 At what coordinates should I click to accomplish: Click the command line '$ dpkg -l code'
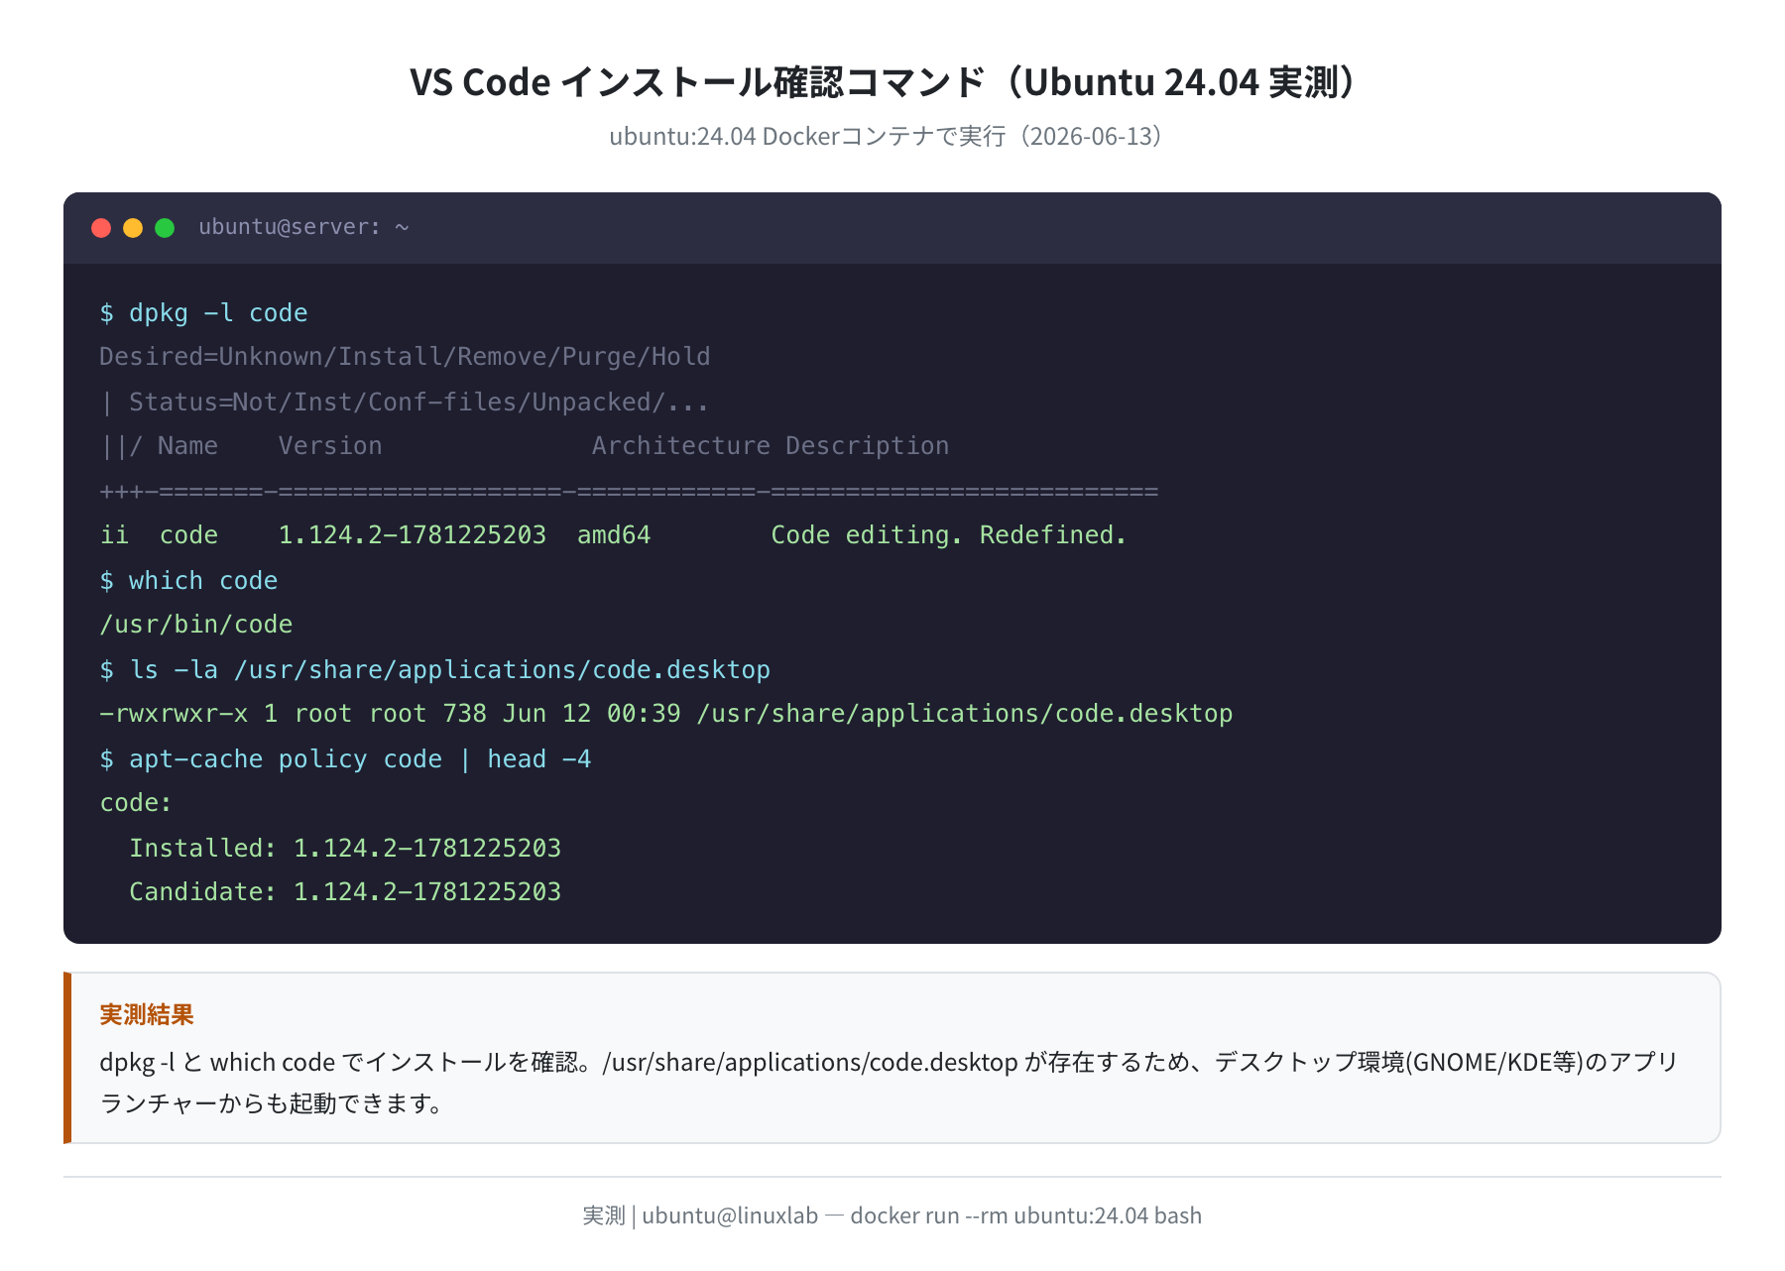coord(203,313)
